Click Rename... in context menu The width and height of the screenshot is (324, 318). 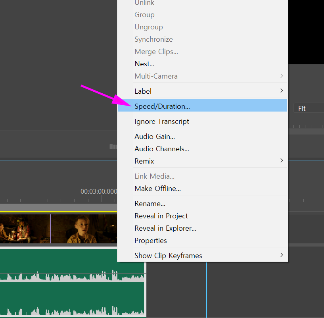pos(203,204)
